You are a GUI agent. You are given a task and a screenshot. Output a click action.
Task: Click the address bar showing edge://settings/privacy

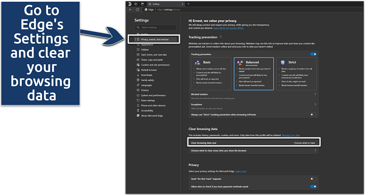(x=168, y=10)
